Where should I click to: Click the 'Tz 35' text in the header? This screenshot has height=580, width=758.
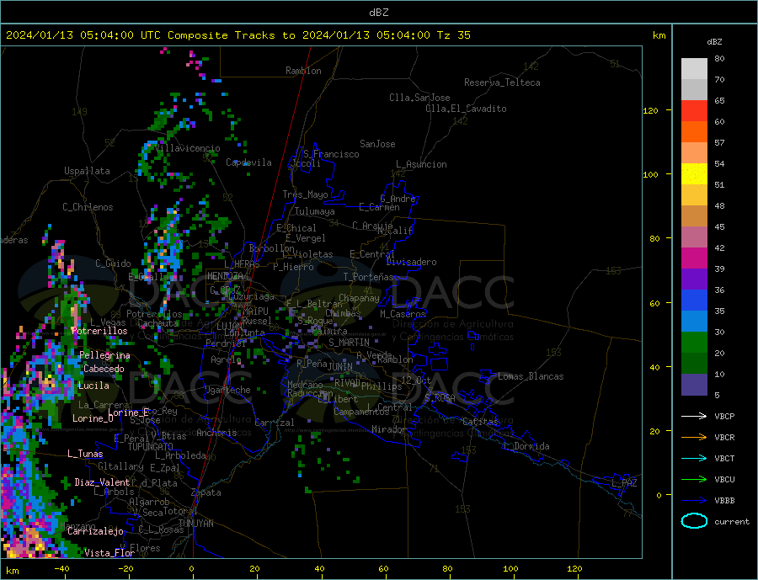pyautogui.click(x=453, y=35)
